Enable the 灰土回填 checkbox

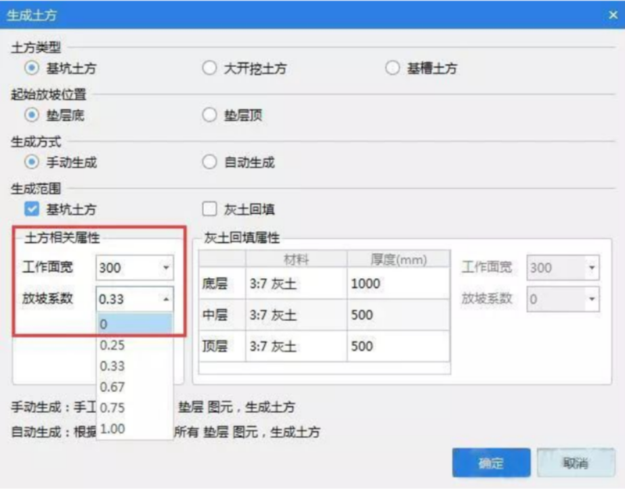coord(210,210)
